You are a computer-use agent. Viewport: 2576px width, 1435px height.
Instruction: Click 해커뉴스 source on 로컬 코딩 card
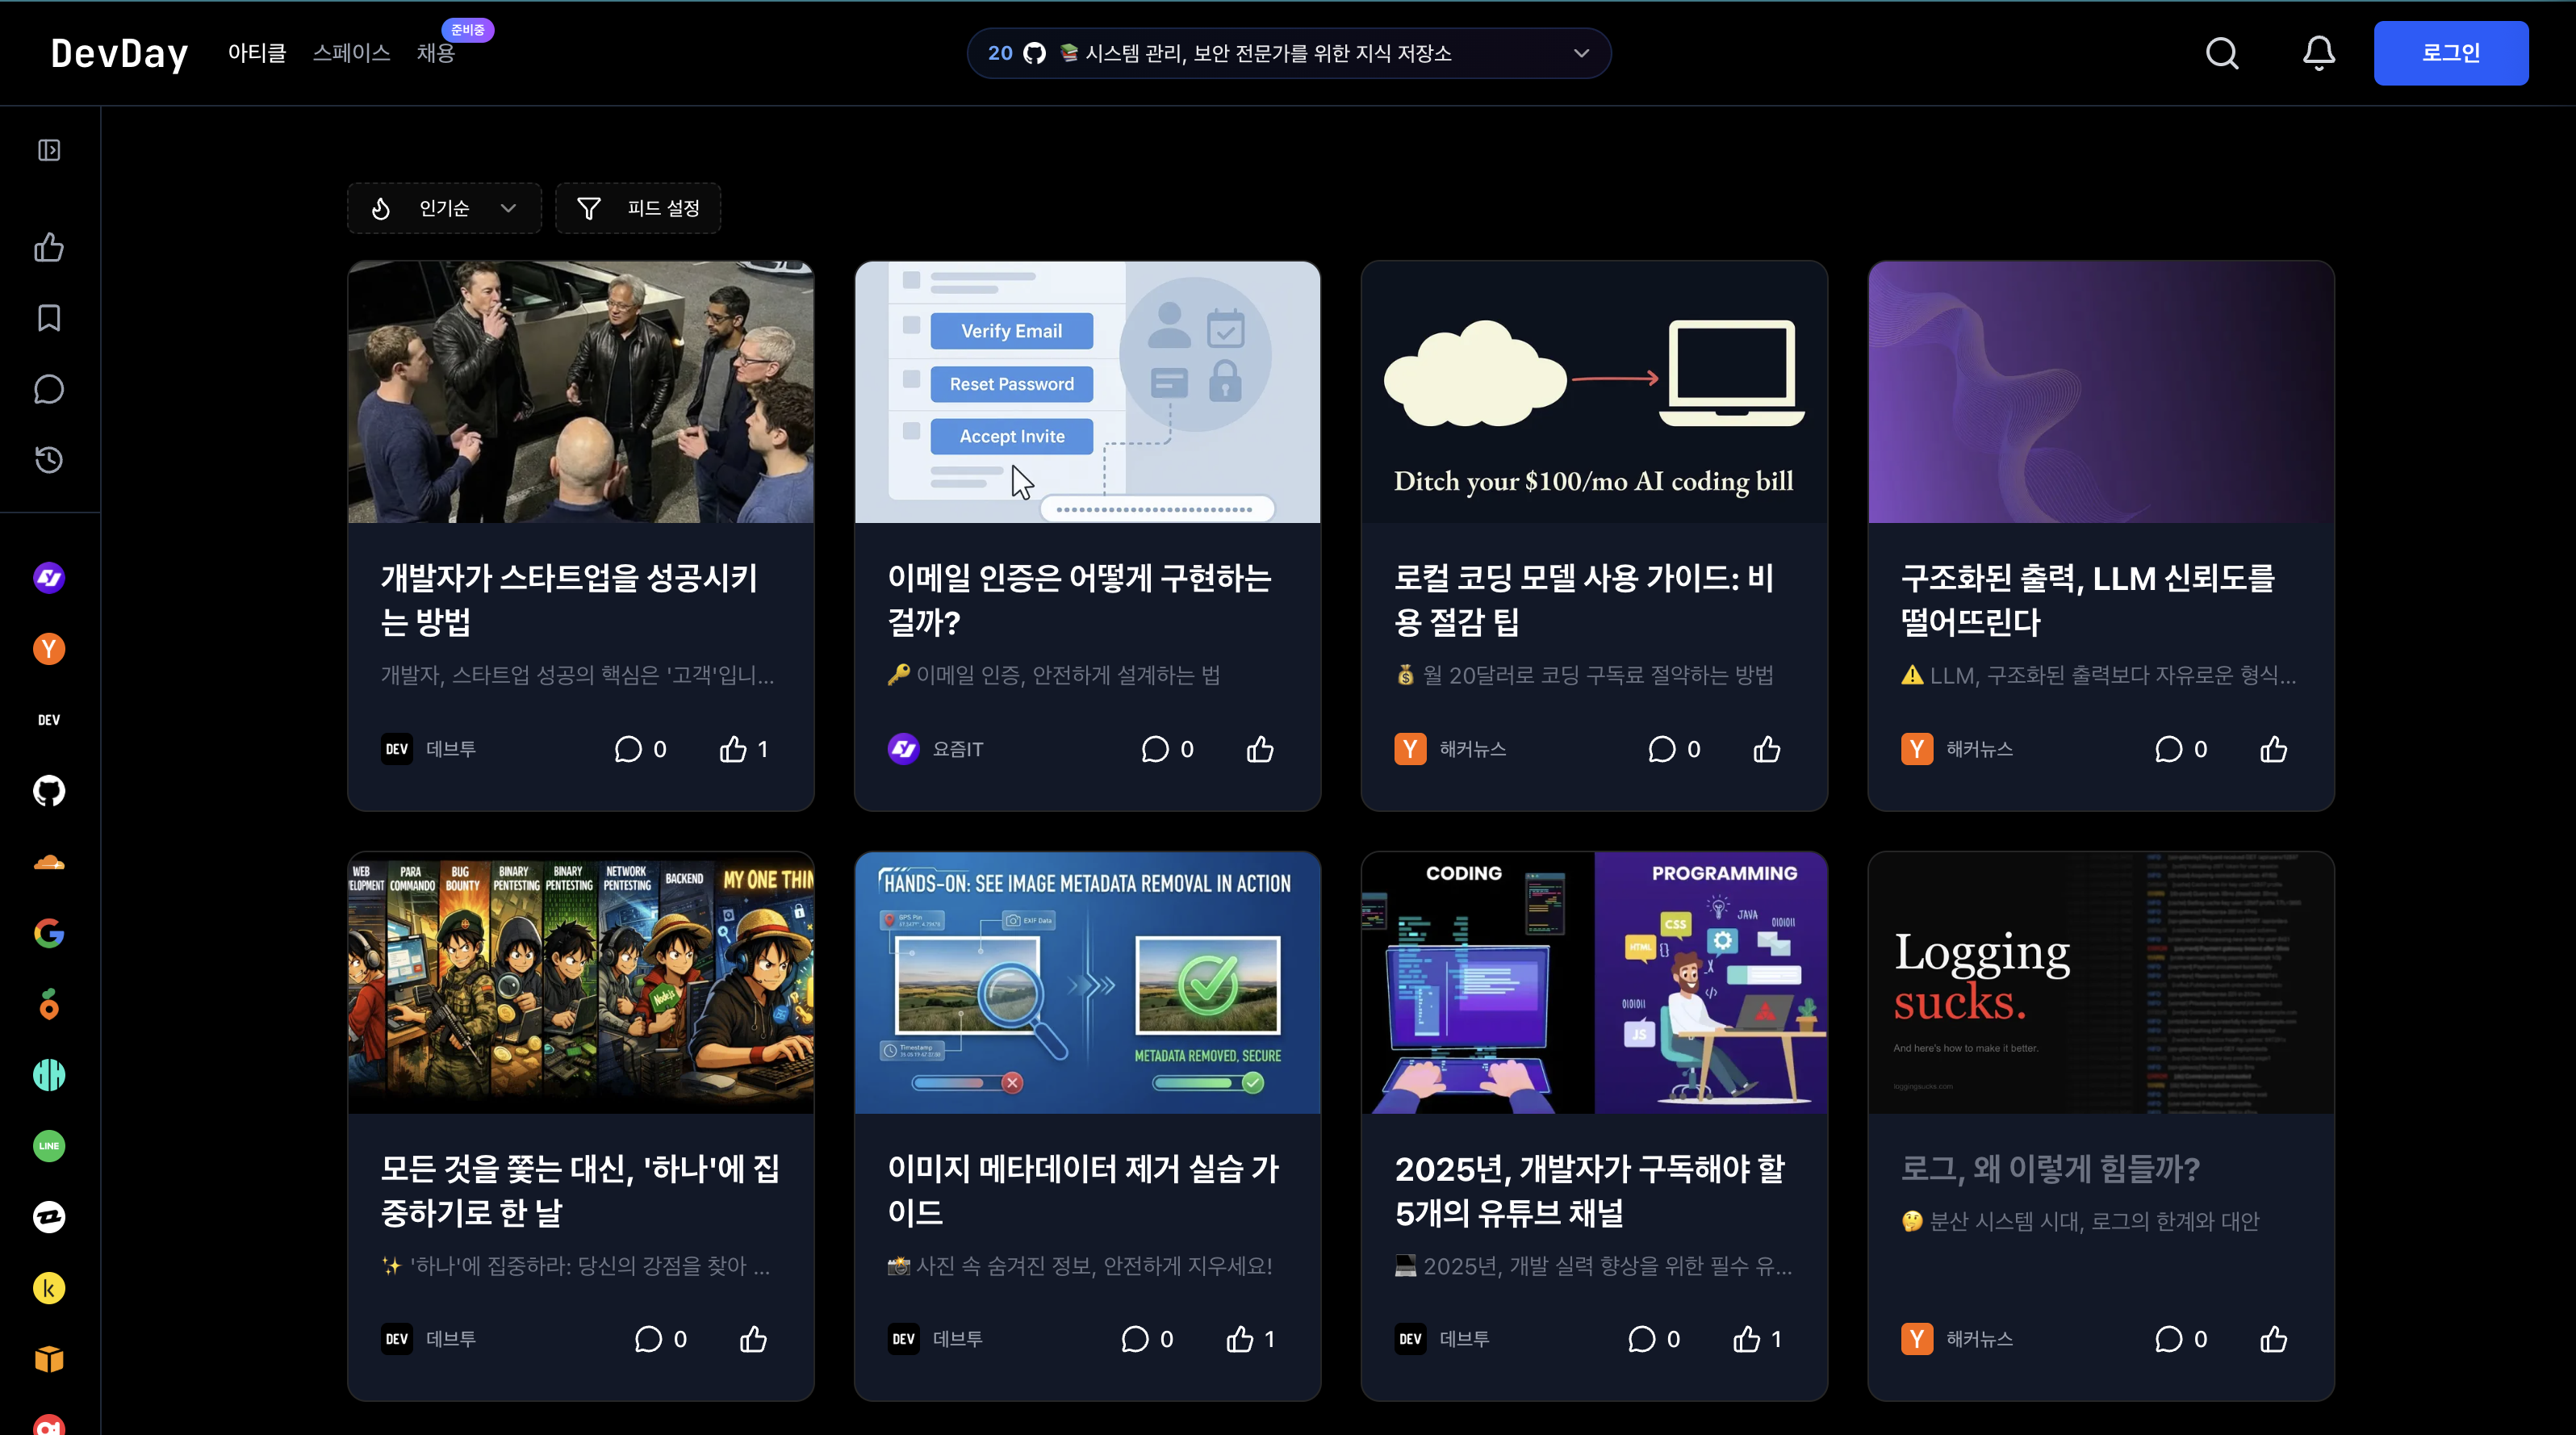click(x=1450, y=749)
